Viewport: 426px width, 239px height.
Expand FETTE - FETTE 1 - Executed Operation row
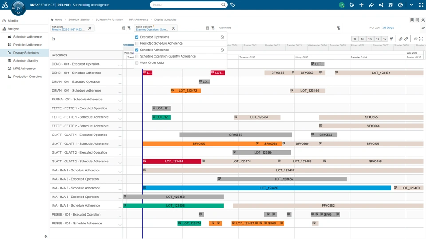coord(120,110)
